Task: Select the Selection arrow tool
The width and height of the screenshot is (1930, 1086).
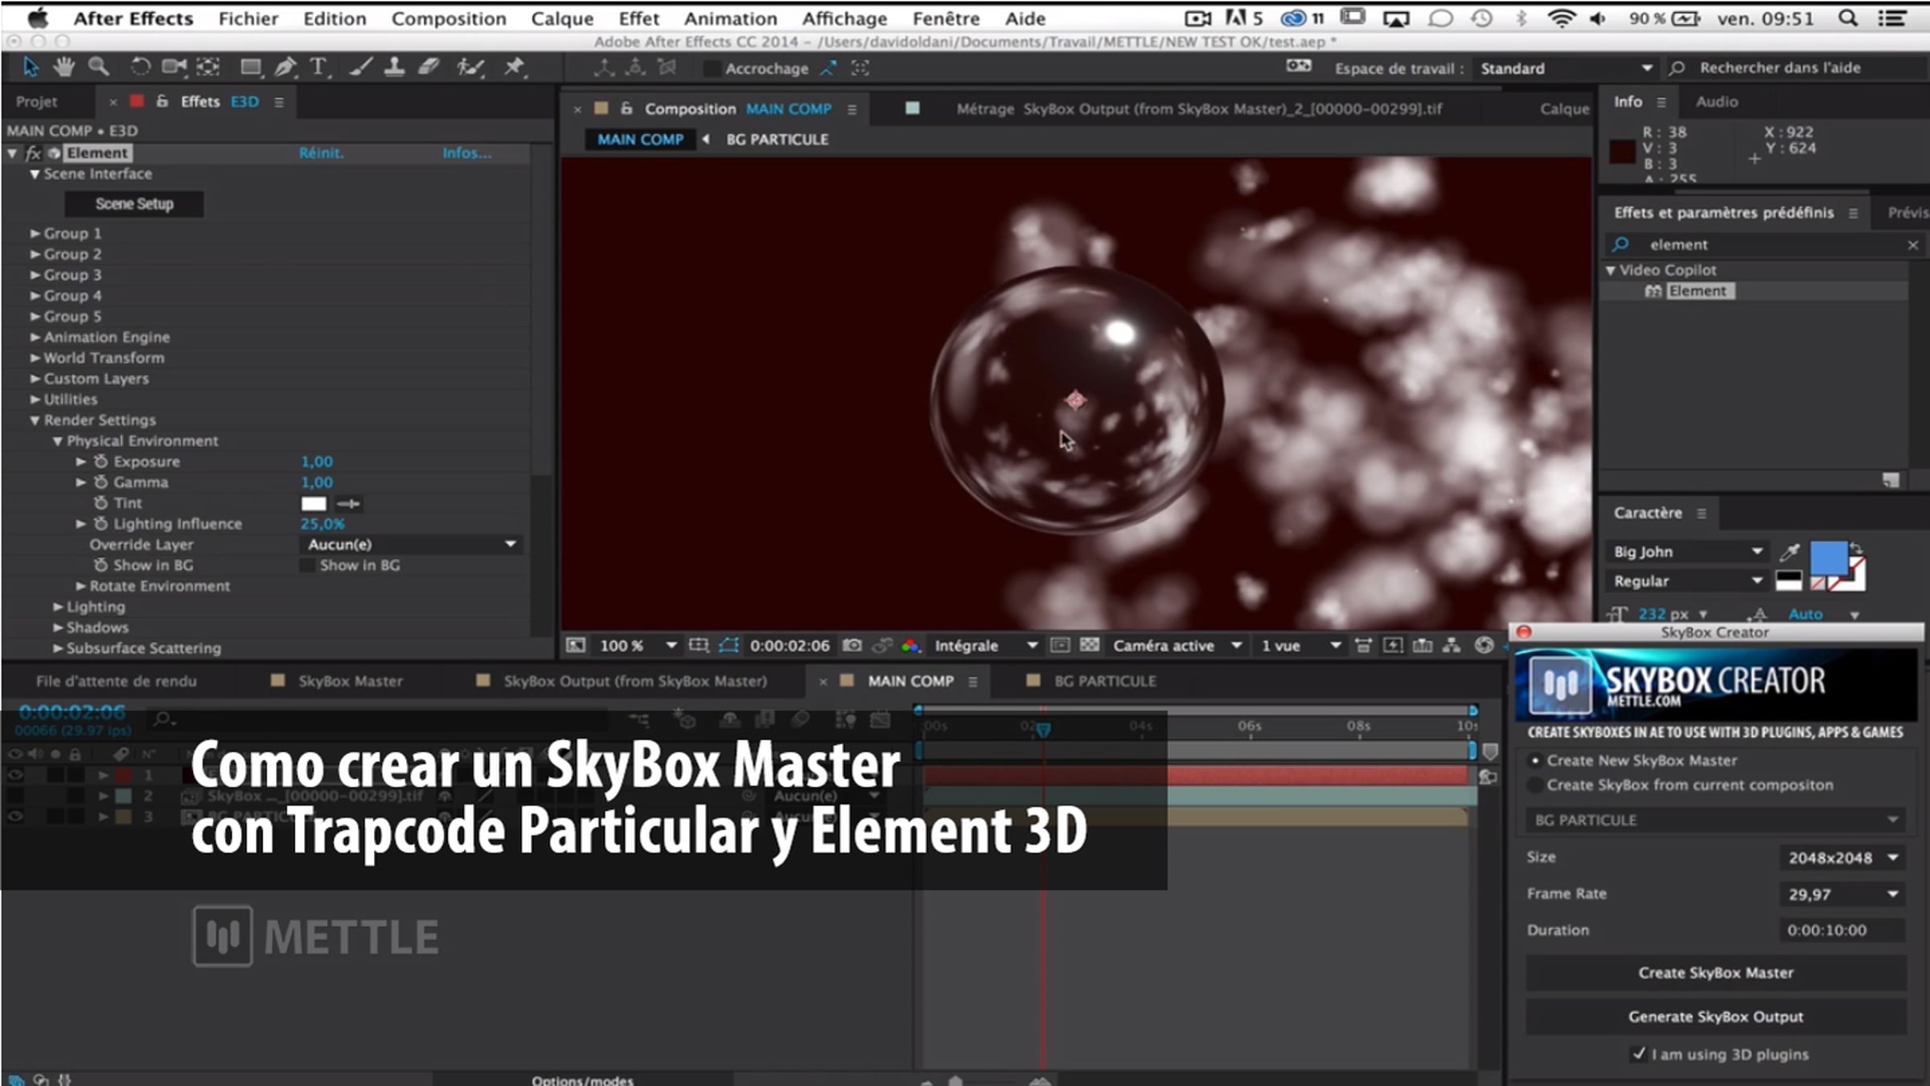Action: 31,68
